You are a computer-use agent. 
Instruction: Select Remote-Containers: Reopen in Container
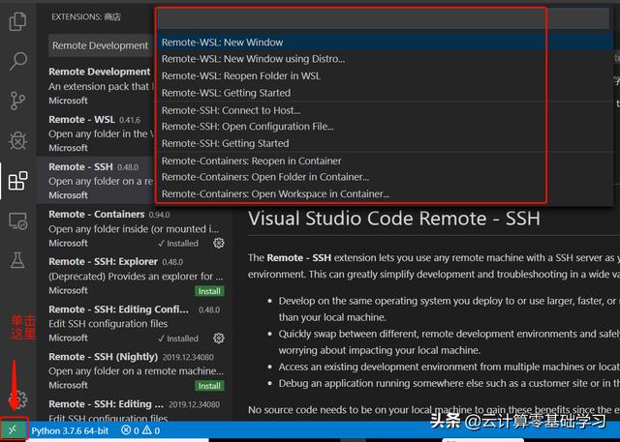click(x=386, y=161)
